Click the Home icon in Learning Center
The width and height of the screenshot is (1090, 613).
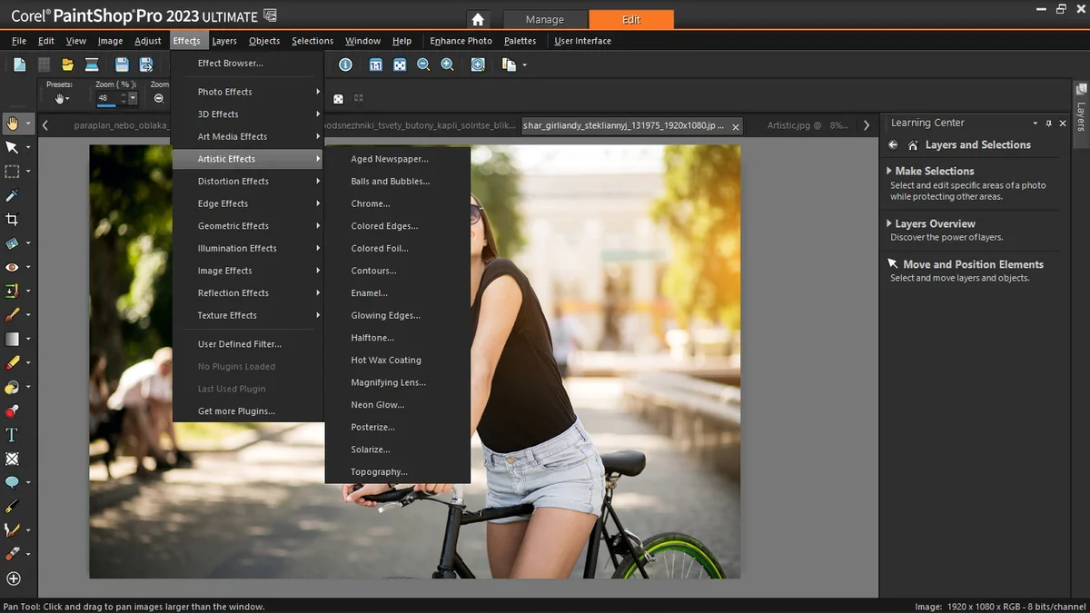click(x=913, y=145)
